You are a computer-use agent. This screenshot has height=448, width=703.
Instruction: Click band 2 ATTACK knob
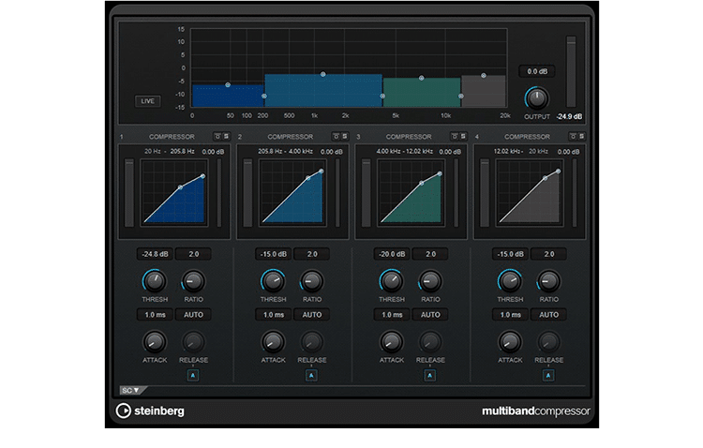coord(273,342)
